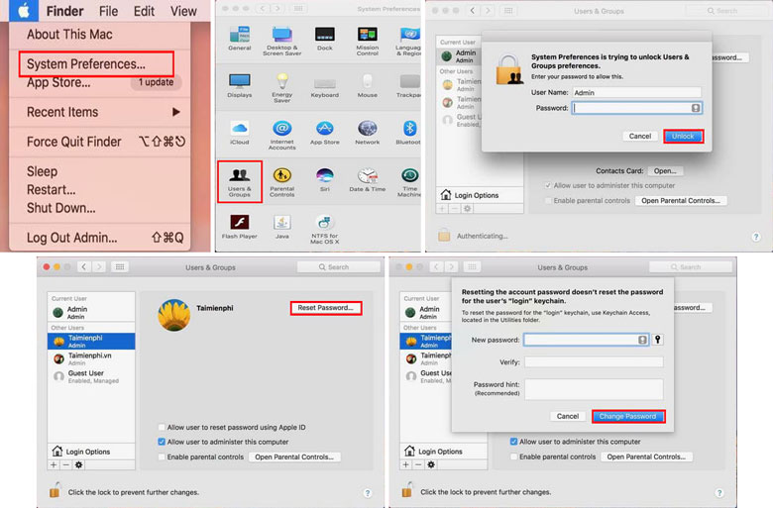Click the lock icon in Taimienphi Reset Password window

tap(55, 490)
